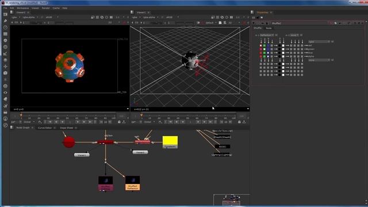Open the Node tab in Shuffle2 properties
Viewport: 368px width, 207px height.
[x=269, y=28]
